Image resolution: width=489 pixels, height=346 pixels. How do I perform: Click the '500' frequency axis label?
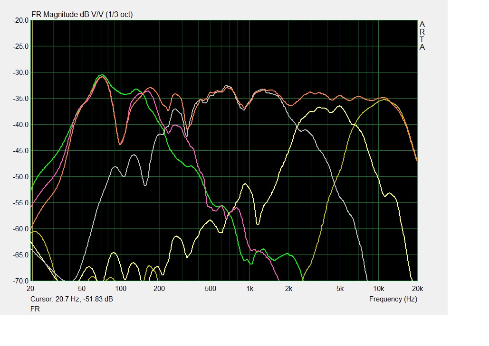[x=211, y=289]
